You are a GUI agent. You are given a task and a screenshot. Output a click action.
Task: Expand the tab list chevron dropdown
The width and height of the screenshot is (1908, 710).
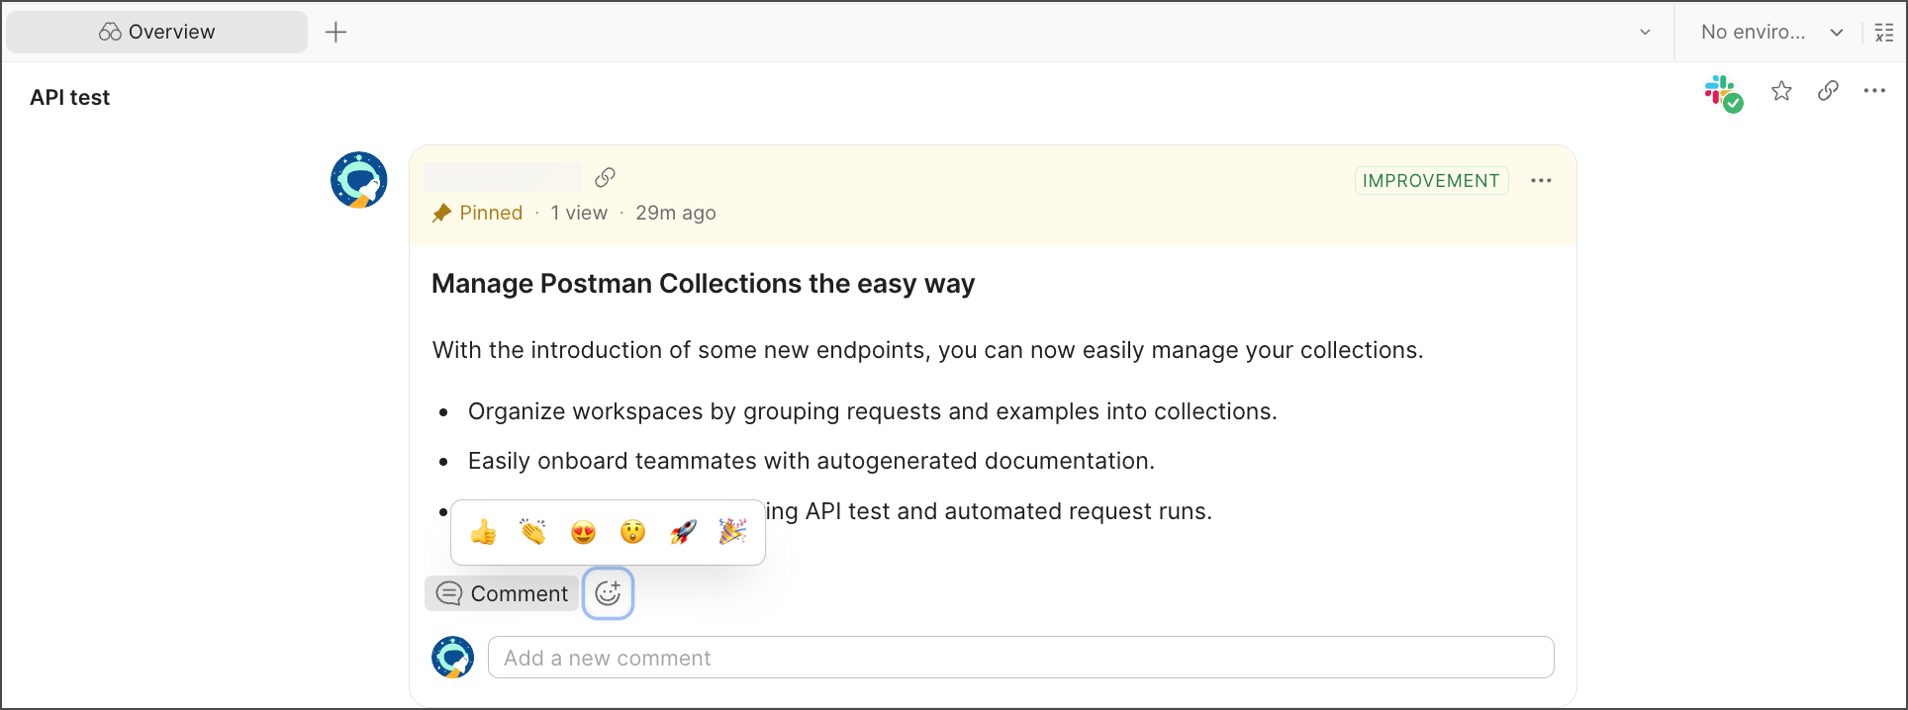pyautogui.click(x=1645, y=32)
